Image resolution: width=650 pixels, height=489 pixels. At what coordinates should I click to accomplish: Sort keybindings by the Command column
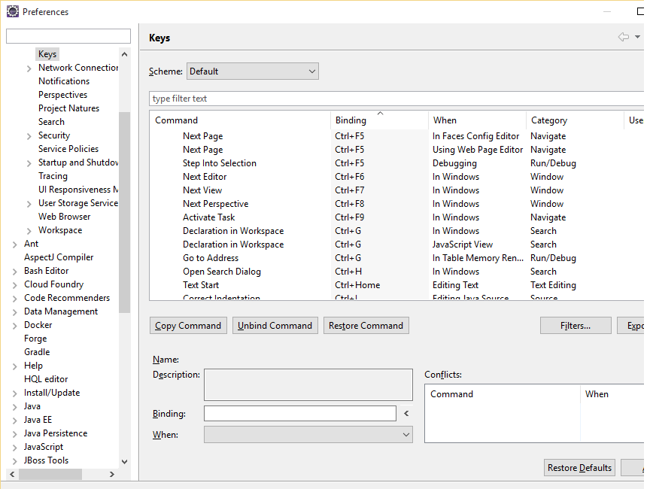pos(176,120)
